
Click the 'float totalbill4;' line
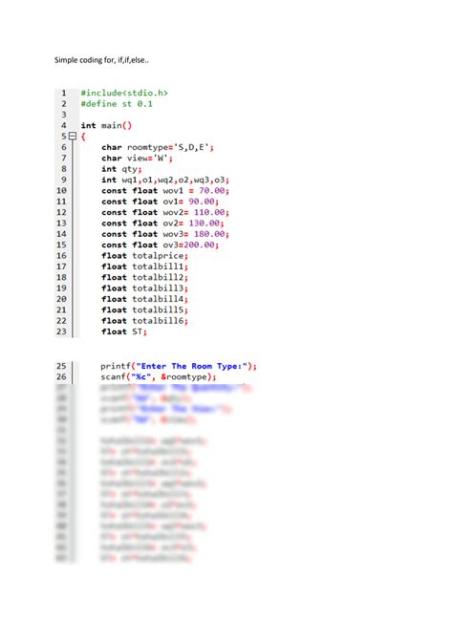pos(144,299)
